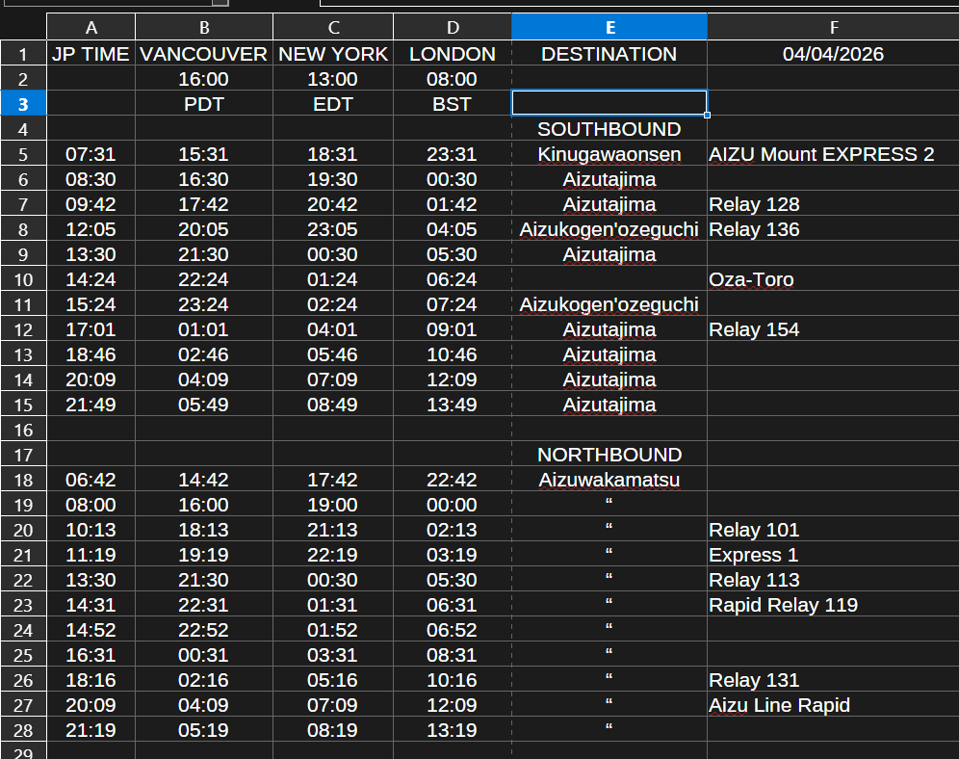Select 'Aizutajima' in row 6

(x=609, y=179)
